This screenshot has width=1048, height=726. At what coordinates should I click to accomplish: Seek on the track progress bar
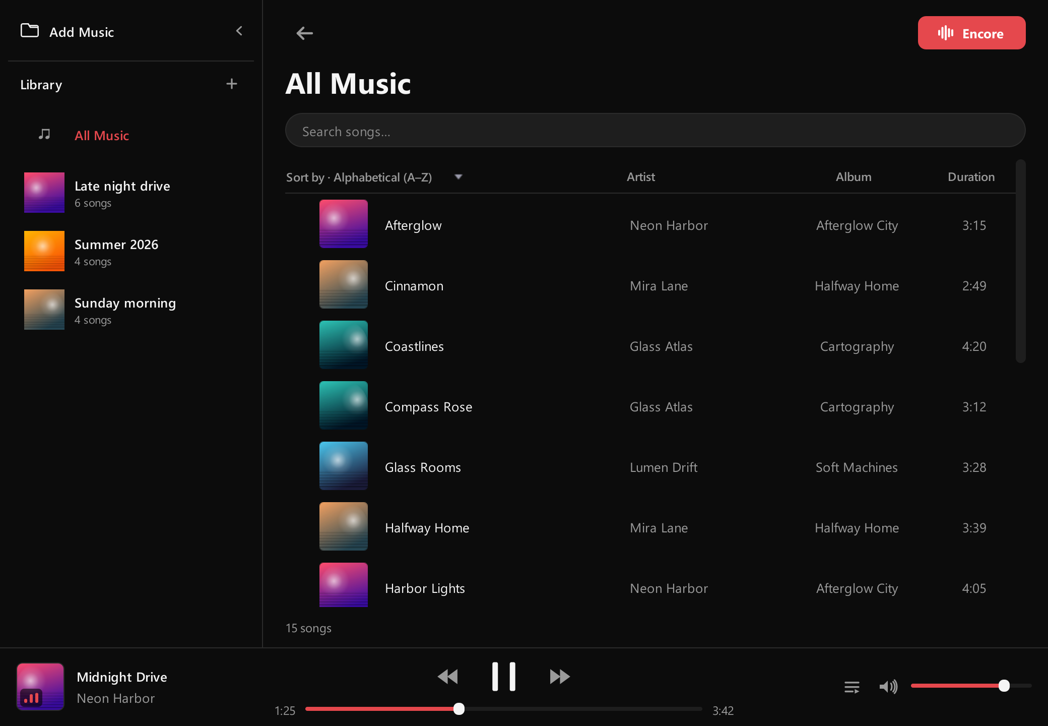click(504, 709)
